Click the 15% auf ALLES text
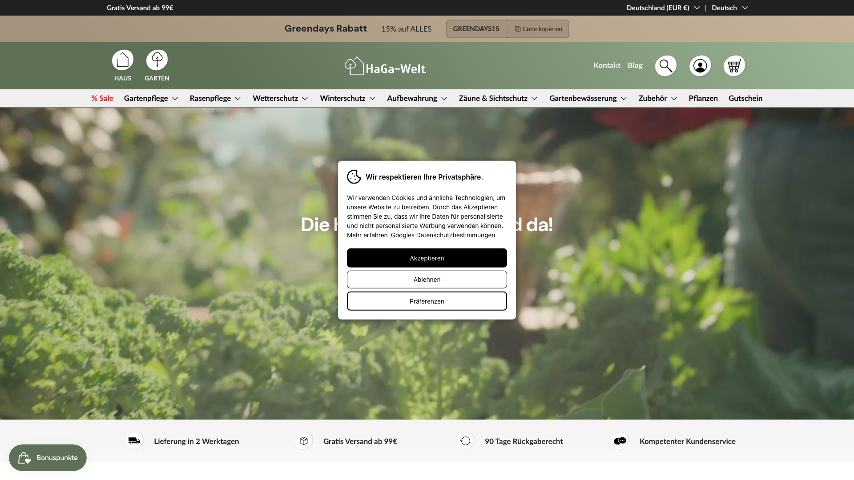 pos(407,29)
